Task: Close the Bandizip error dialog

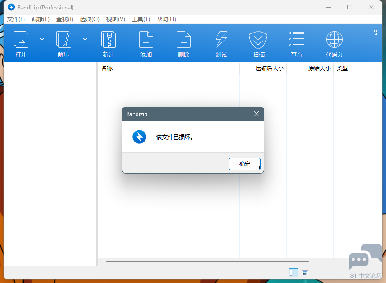Action: 257,114
